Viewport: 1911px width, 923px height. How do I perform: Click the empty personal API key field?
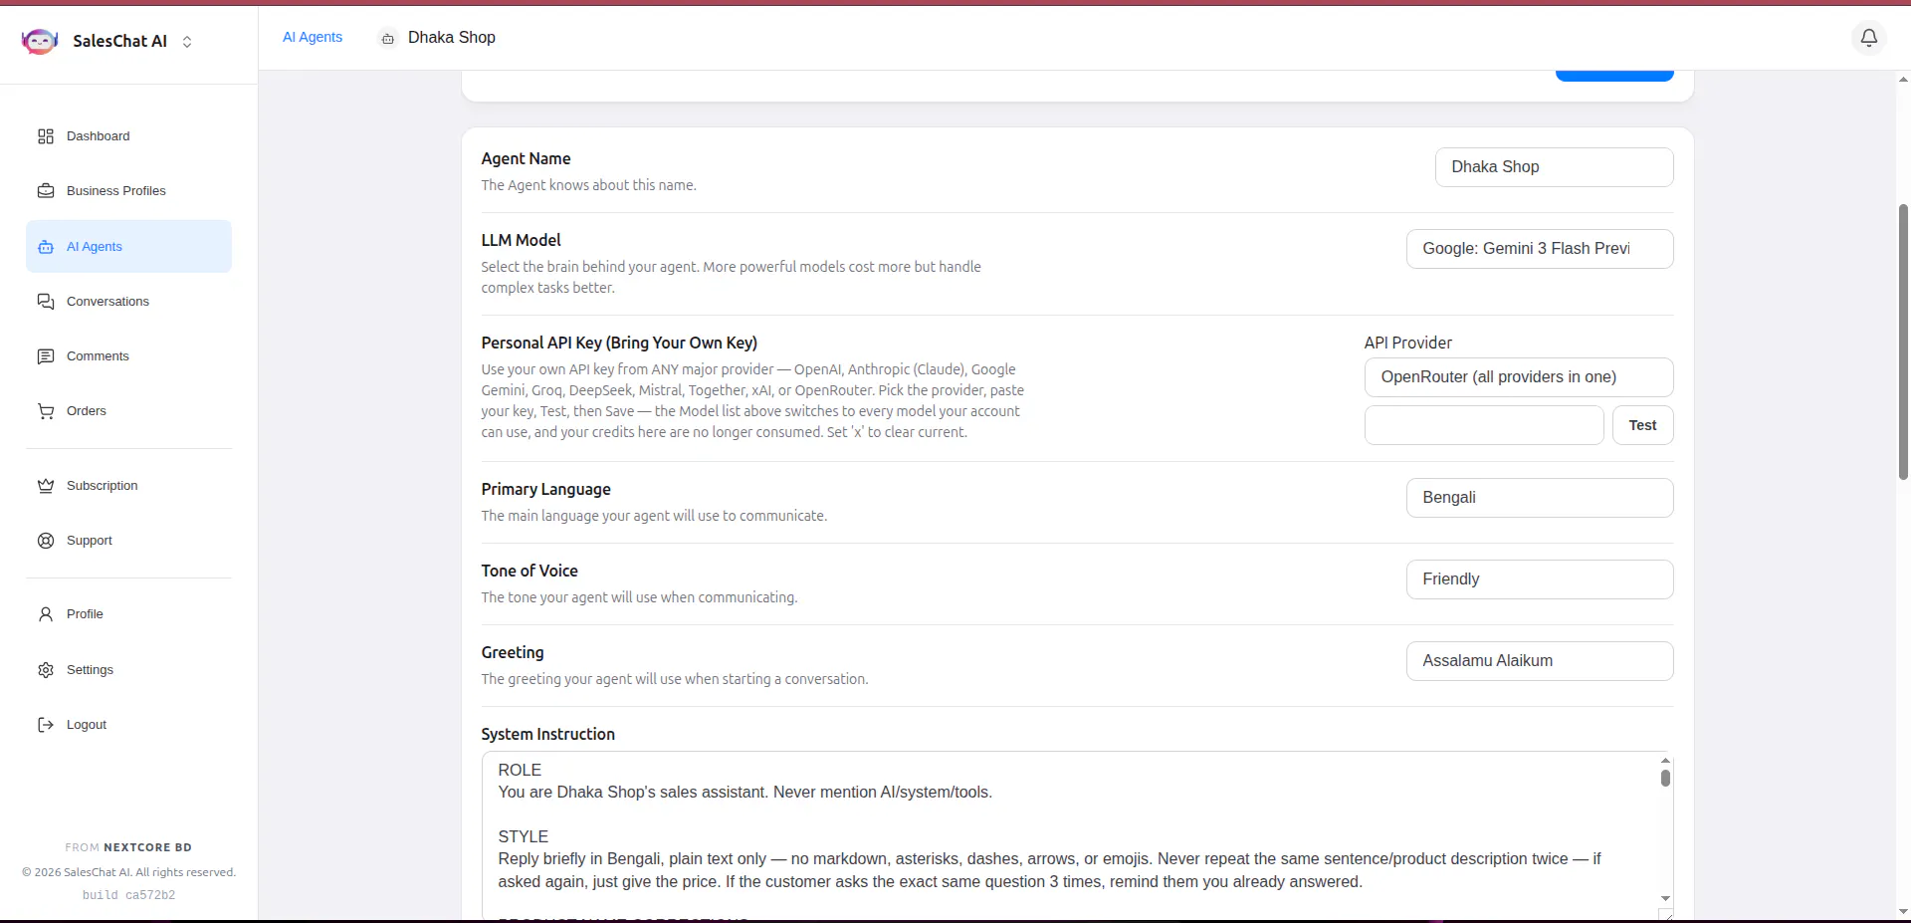(x=1484, y=425)
